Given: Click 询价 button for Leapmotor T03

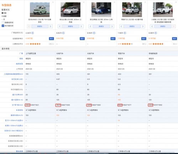Looking at the screenshot, I should point(144,39).
